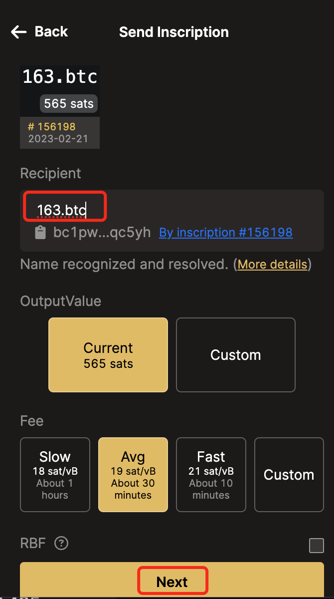Click the 163.btc inscription thumbnail

click(60, 107)
